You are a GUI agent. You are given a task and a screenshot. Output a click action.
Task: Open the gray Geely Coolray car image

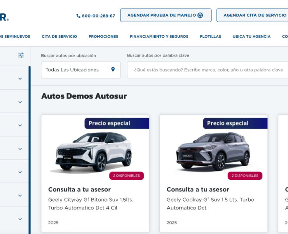pos(213,151)
